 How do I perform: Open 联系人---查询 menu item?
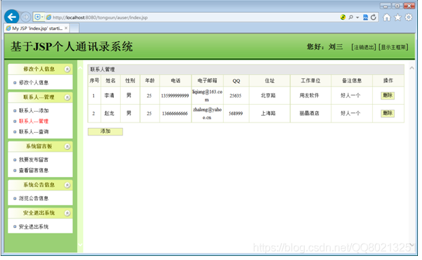[x=33, y=132]
